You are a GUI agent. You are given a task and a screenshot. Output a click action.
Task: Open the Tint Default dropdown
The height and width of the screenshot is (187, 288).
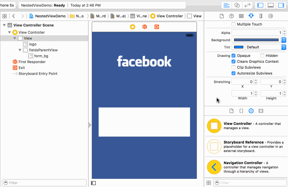pyautogui.click(x=284, y=47)
